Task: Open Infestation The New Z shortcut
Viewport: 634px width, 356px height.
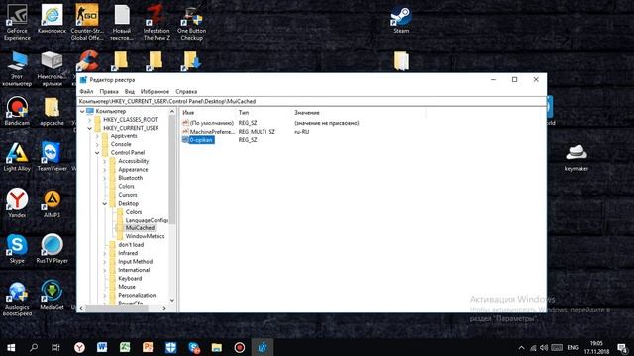Action: tap(157, 21)
